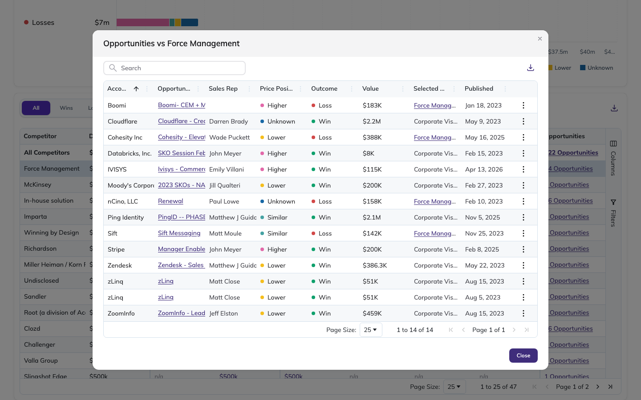
Task: Open the Outcome column header menu
Action: point(352,89)
